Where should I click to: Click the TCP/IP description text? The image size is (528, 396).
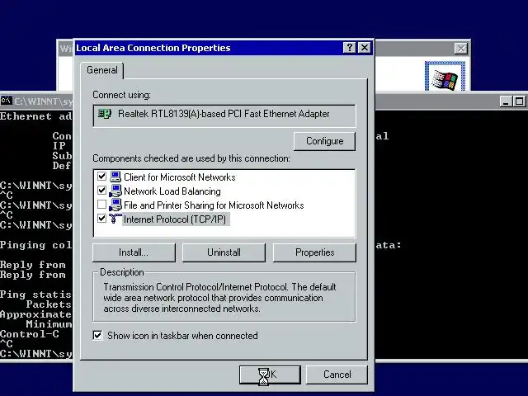[219, 298]
